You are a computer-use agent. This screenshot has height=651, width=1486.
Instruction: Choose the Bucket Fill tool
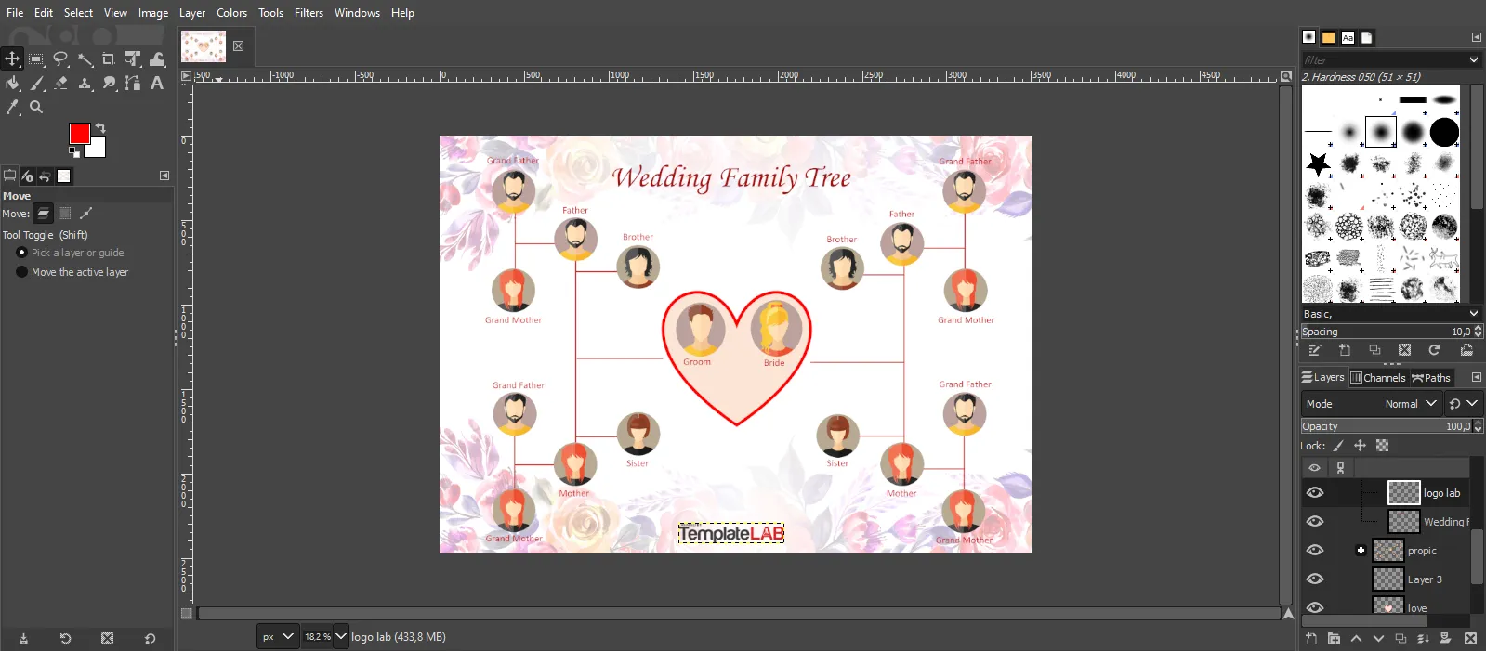tap(12, 84)
